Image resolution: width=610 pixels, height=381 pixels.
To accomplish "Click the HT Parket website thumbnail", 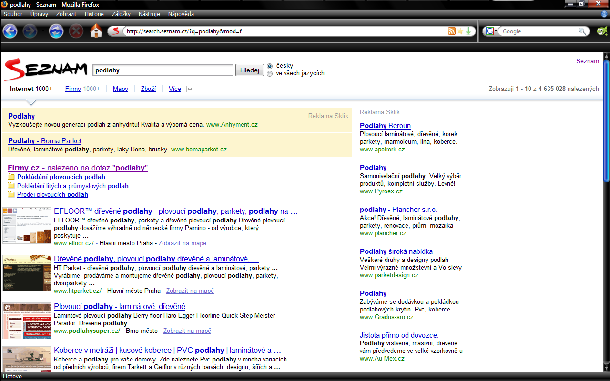I will coord(27,273).
